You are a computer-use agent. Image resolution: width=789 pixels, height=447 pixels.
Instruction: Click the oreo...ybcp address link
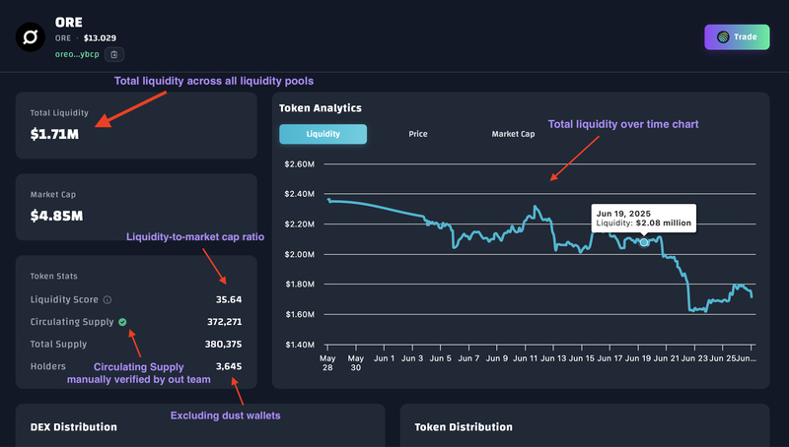click(77, 54)
